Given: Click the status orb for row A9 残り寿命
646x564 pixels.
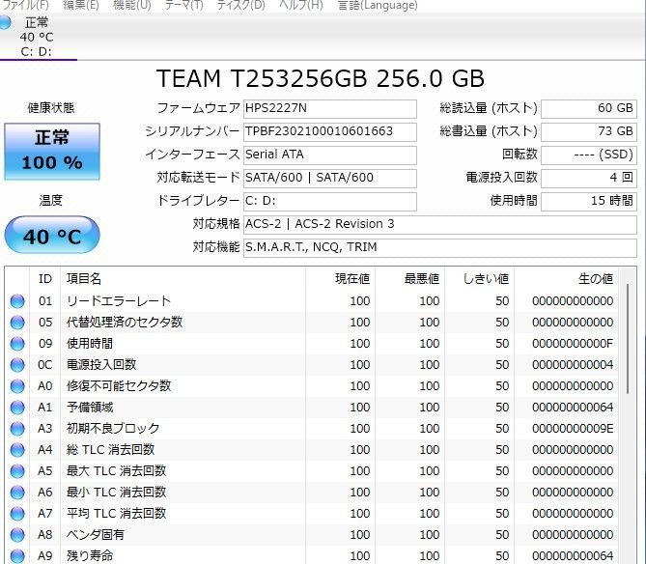Looking at the screenshot, I should [17, 556].
